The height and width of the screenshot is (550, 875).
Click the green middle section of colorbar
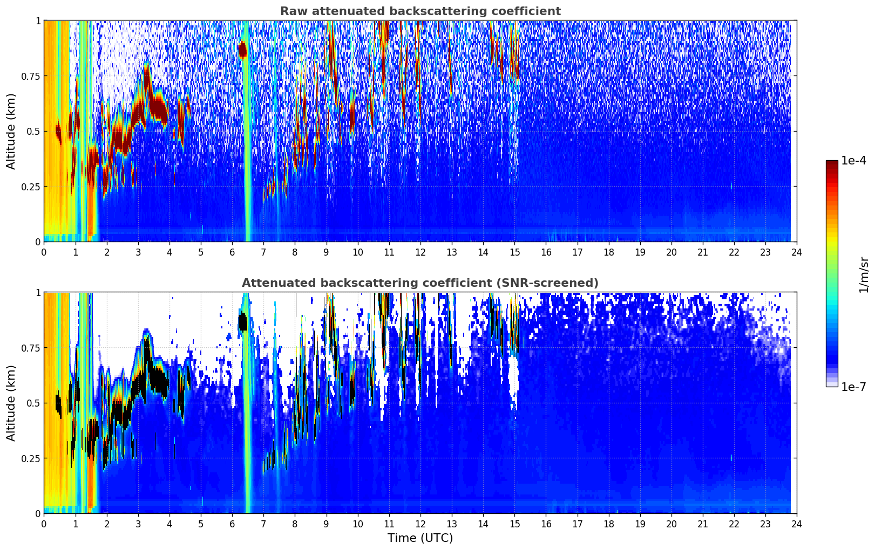832,270
